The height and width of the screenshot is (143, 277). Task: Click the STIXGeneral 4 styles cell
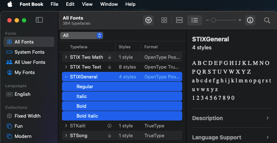coord(127,77)
